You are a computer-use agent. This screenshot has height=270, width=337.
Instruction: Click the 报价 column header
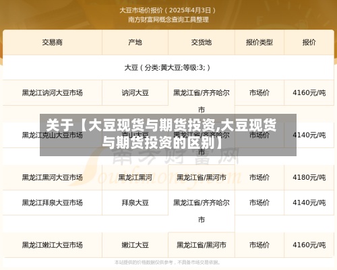(x=309, y=42)
